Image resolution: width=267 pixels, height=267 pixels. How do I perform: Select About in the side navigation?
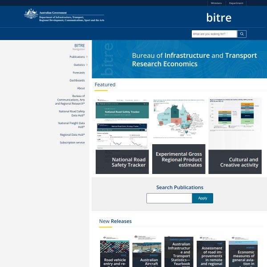tap(81, 88)
